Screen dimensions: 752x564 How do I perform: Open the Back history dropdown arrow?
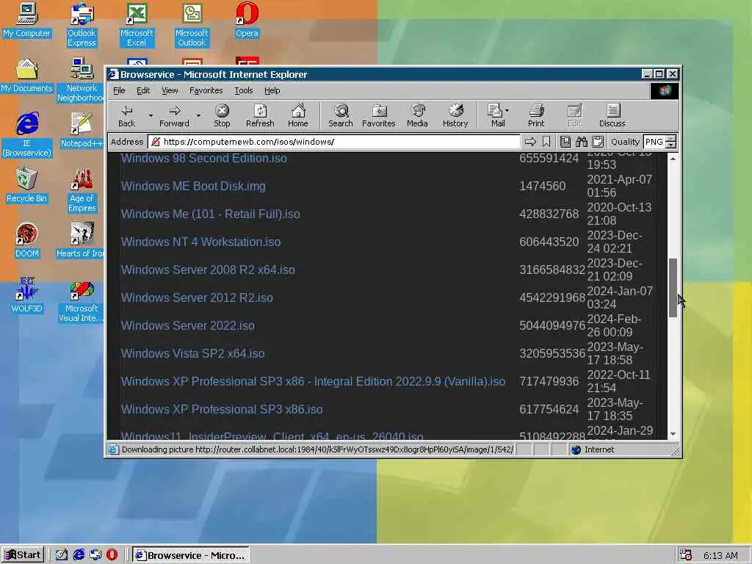pyautogui.click(x=151, y=115)
